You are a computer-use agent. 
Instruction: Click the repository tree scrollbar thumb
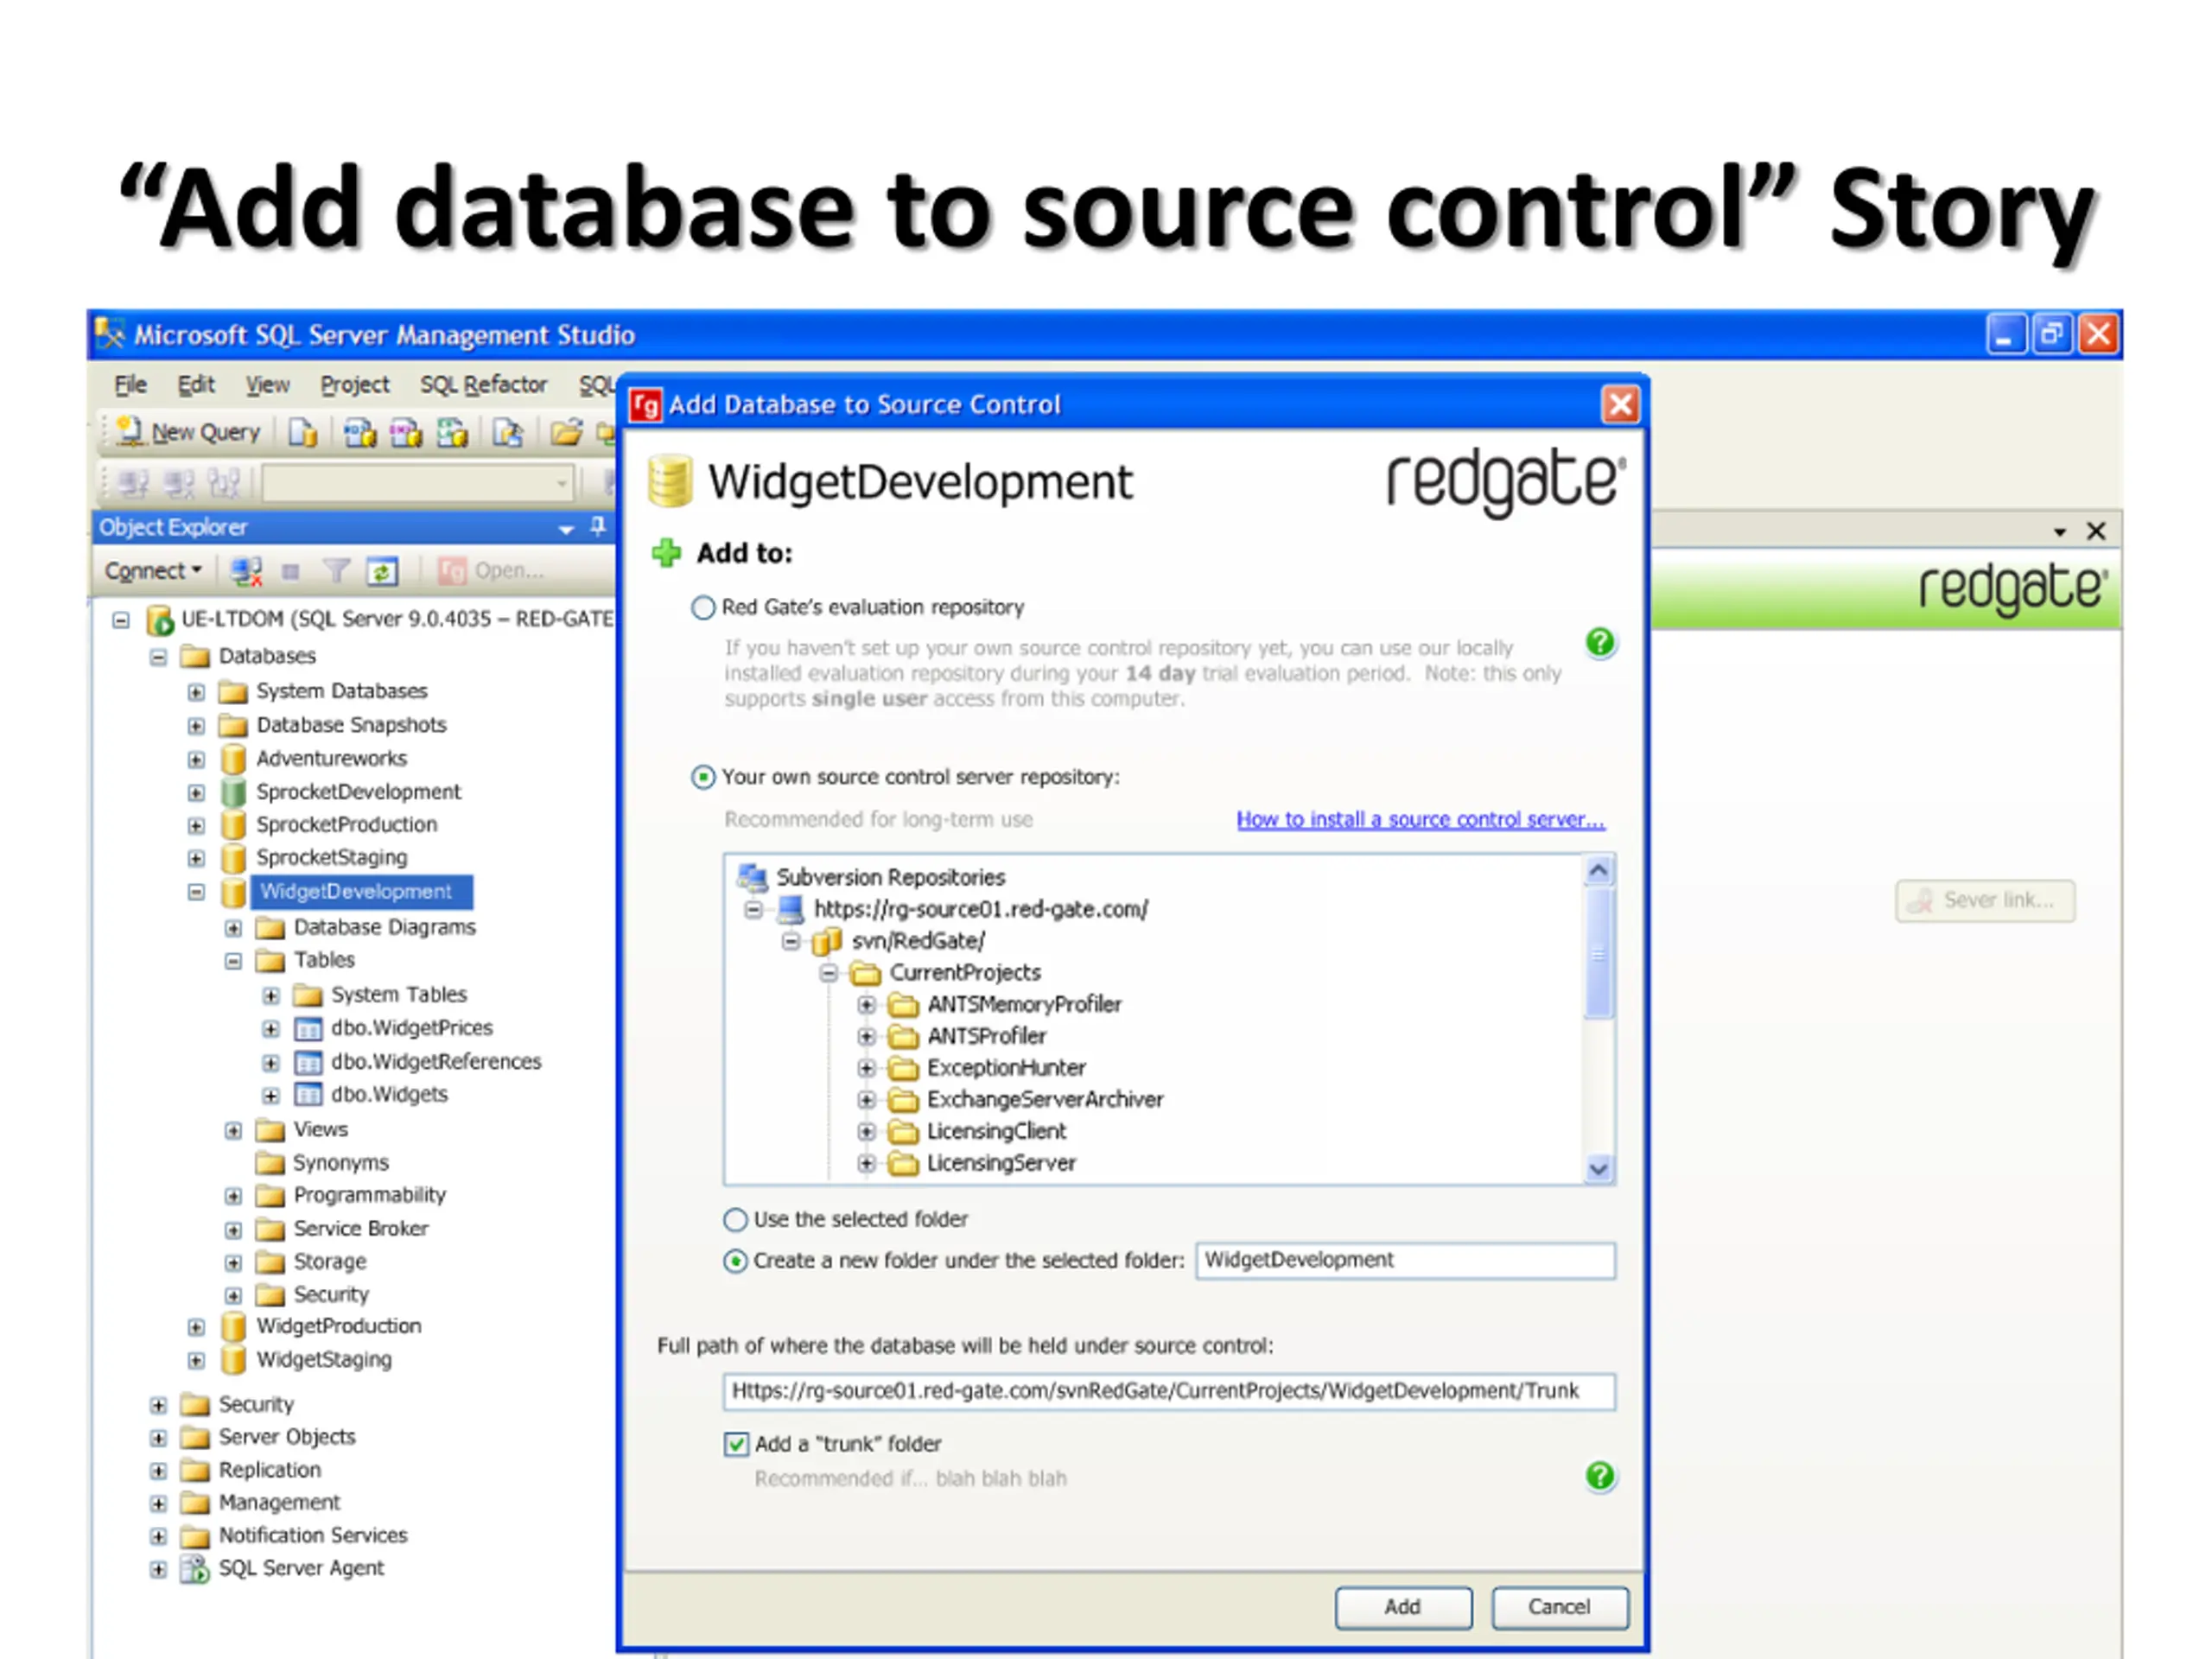tap(1598, 954)
